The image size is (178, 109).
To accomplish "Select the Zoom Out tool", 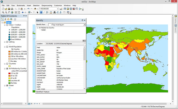I will [x=6, y=12].
